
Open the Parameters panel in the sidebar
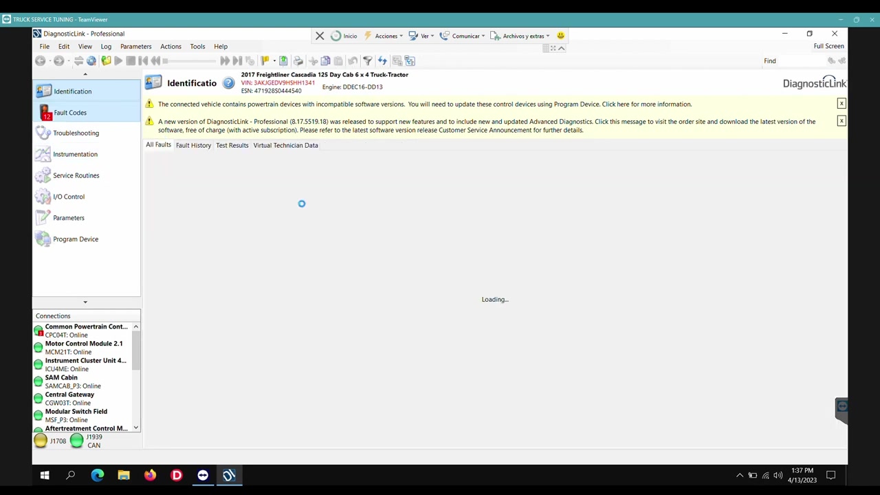coord(86,218)
